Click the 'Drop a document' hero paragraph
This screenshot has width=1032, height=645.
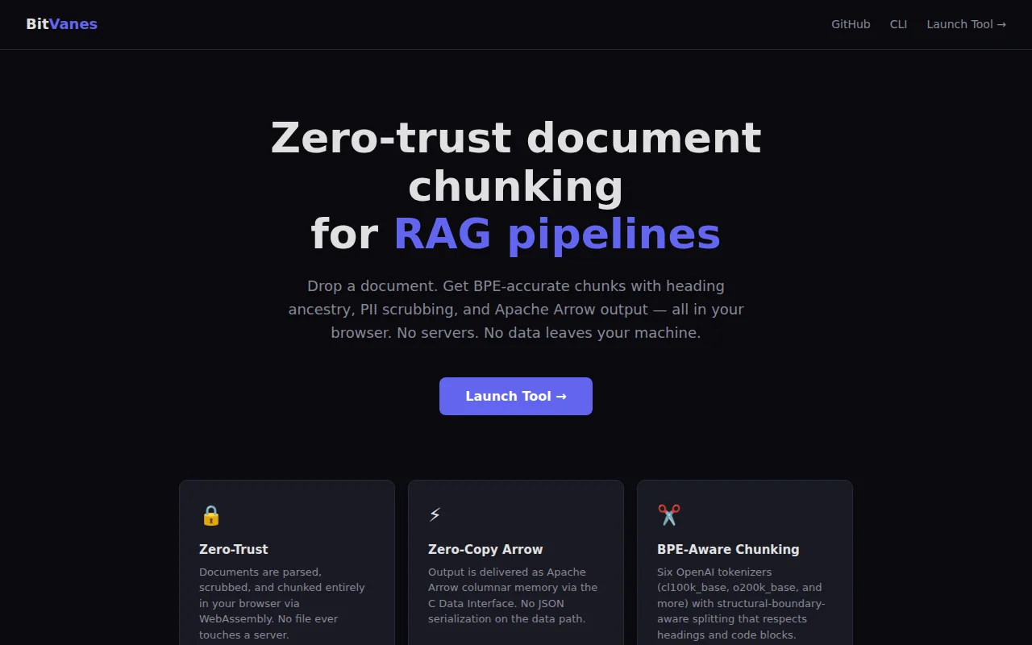(x=516, y=309)
